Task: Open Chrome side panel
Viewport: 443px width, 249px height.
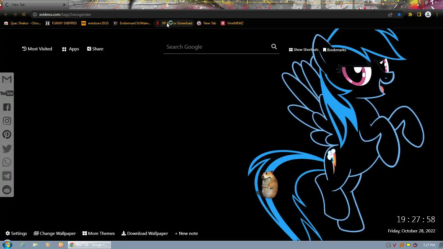Action: click(x=419, y=14)
